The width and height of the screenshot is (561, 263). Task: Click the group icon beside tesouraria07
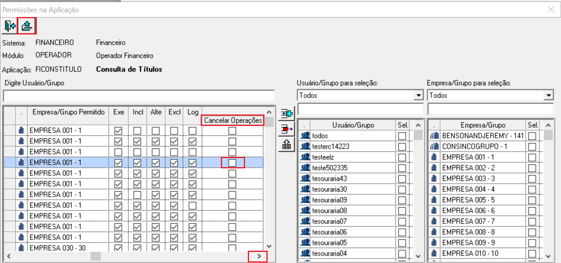(x=305, y=221)
